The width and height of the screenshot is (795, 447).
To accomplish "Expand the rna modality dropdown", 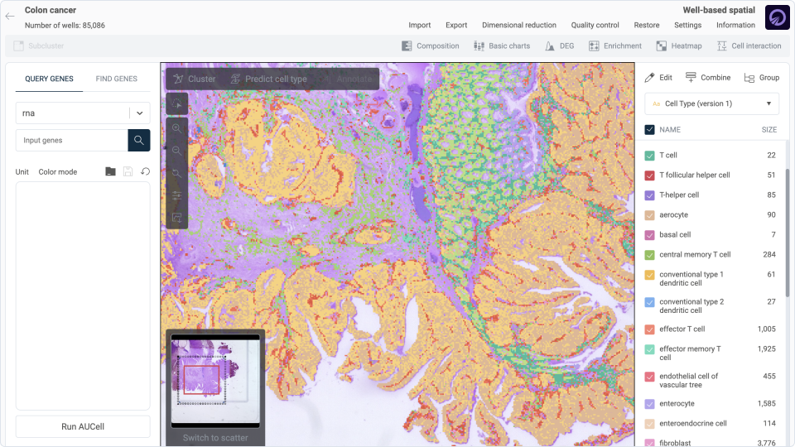I will (139, 113).
